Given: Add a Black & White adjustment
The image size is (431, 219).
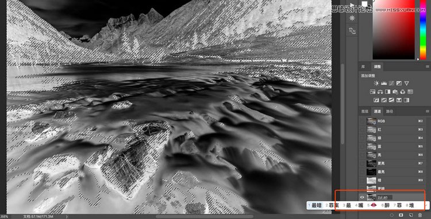Looking at the screenshot, I should pyautogui.click(x=388, y=92).
